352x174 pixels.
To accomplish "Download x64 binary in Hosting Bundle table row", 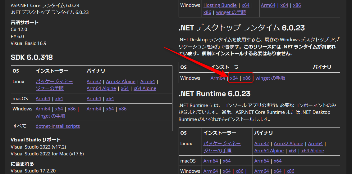I will [x=285, y=5].
